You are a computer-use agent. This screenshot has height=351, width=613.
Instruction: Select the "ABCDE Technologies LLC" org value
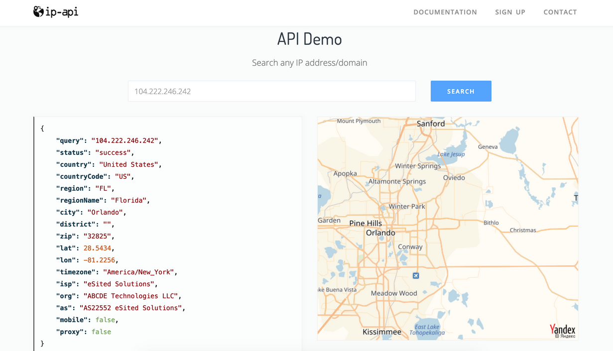[x=131, y=296]
